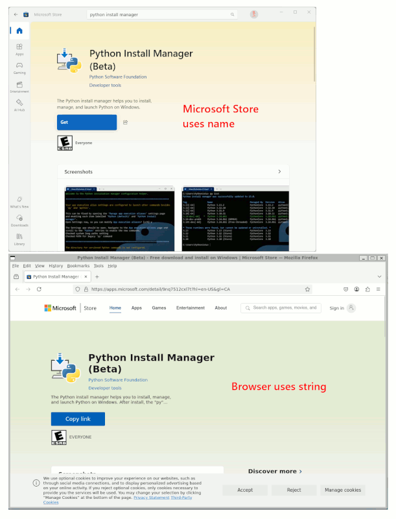Open Firefox account icon
Image resolution: width=396 pixels, height=519 pixels.
pos(356,289)
